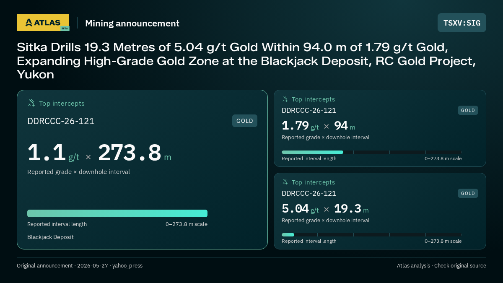Click the GOLD badge in the 1.1 g/t card
Screen dimensions: 503x283
point(245,121)
